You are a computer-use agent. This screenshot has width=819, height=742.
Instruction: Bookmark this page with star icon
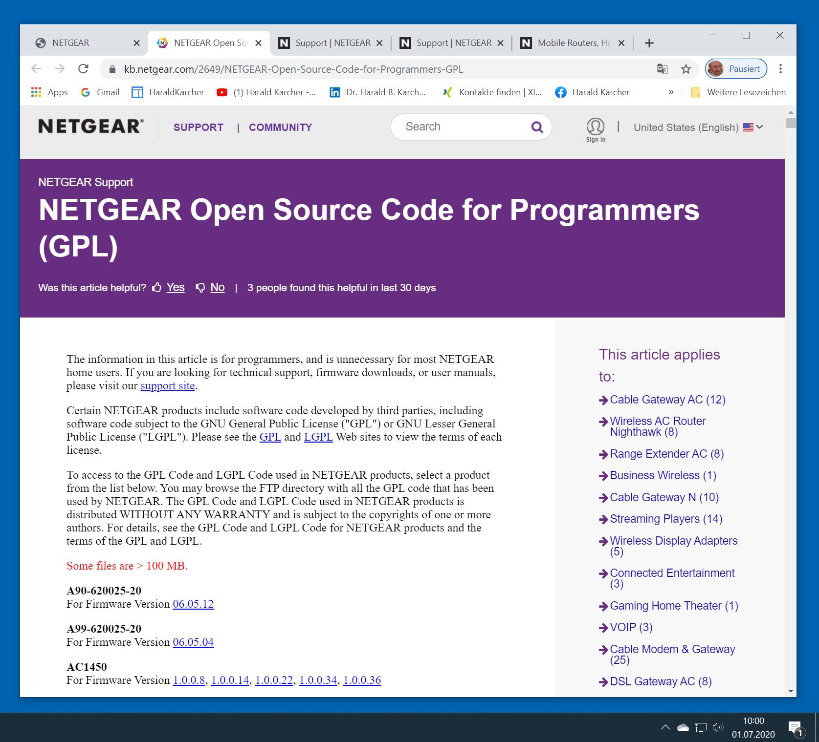tap(686, 69)
